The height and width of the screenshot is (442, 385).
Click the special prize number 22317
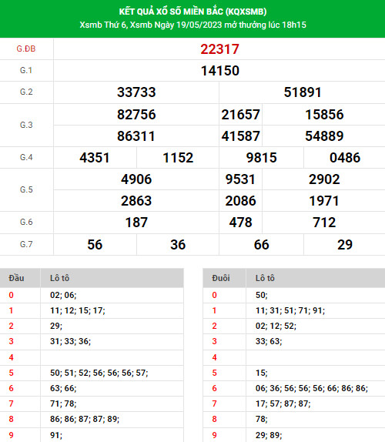[219, 49]
